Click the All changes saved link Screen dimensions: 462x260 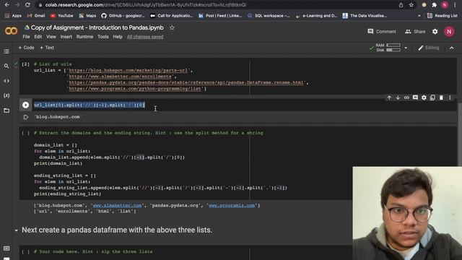point(145,37)
